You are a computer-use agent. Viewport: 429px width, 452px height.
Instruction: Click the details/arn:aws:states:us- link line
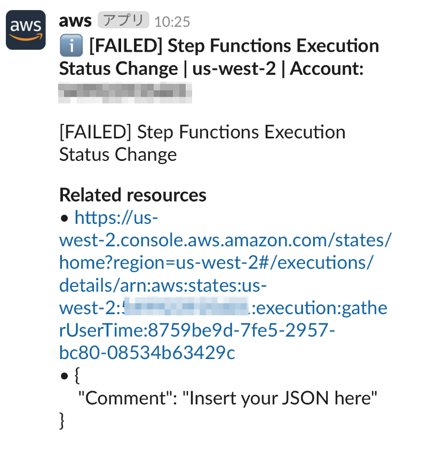(x=163, y=285)
